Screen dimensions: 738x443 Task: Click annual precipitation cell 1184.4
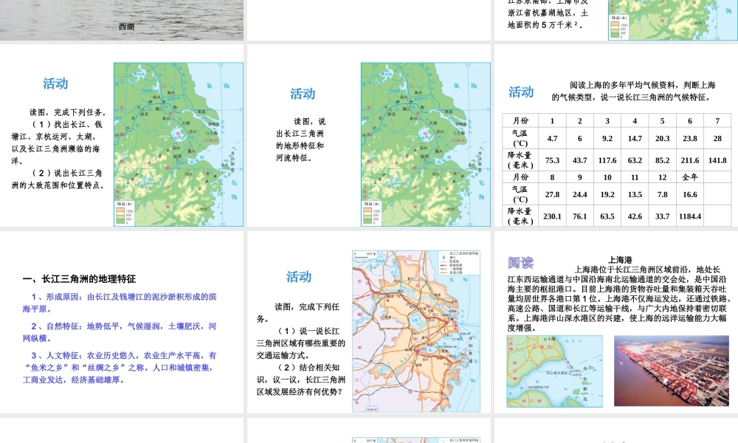click(690, 216)
